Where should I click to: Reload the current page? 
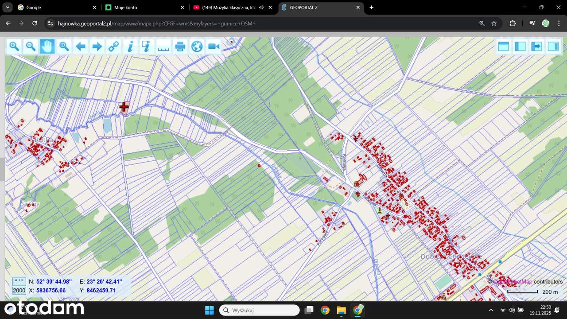point(35,23)
